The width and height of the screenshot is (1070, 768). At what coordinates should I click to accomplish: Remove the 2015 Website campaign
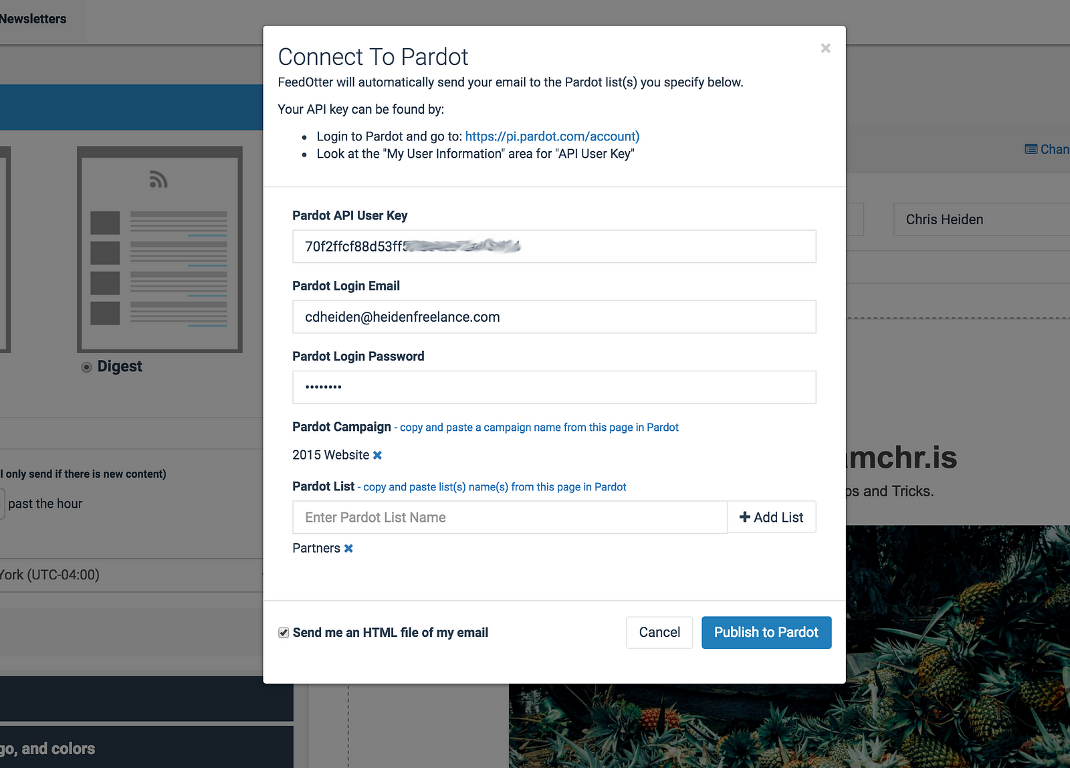tap(377, 455)
